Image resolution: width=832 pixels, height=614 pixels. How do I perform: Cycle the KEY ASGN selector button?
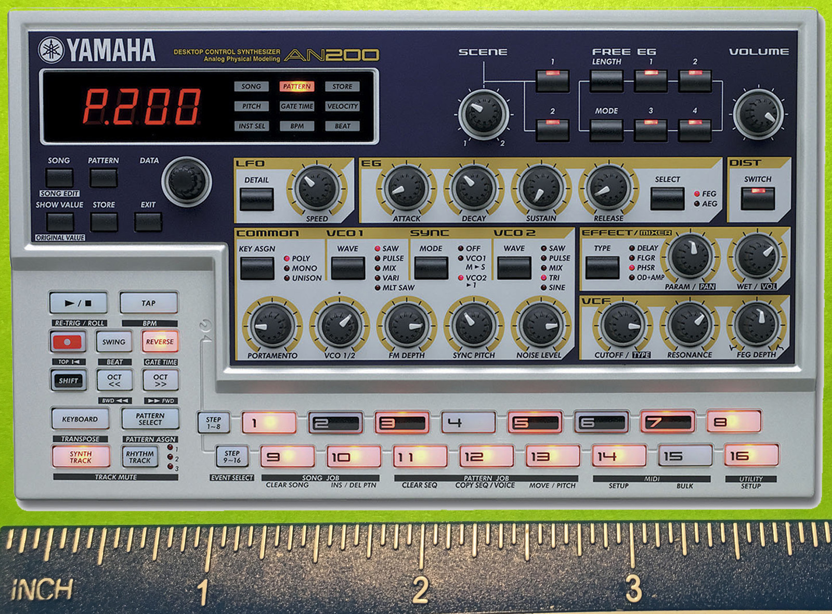click(257, 268)
